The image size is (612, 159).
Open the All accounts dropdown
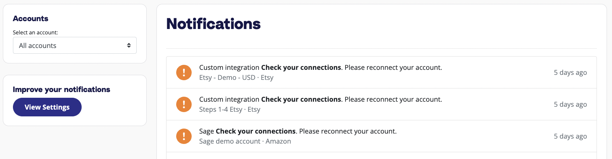(75, 45)
